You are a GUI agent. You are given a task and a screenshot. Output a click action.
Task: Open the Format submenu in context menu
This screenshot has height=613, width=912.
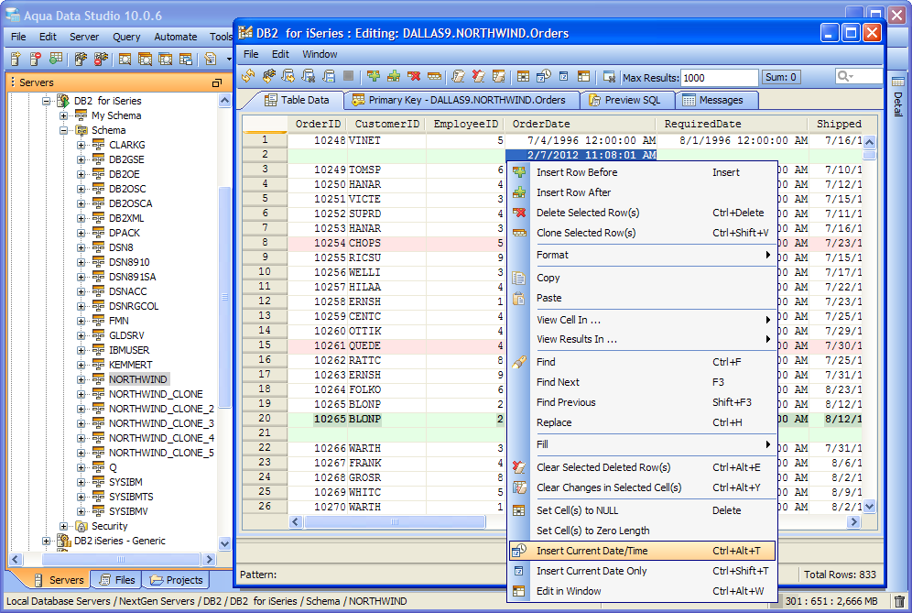tap(642, 255)
